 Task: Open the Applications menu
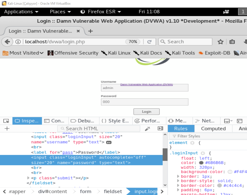[21, 12]
